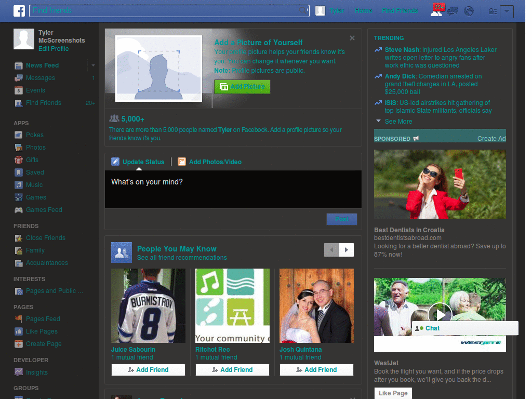
Task: Open Pages and Public interests
Action: [x=54, y=291]
